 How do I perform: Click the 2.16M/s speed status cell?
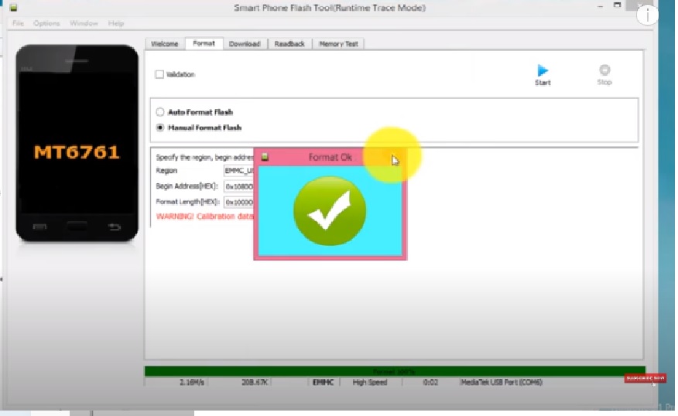pyautogui.click(x=191, y=382)
